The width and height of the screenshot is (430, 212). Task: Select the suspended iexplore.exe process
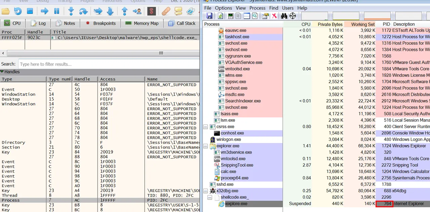click(x=236, y=204)
